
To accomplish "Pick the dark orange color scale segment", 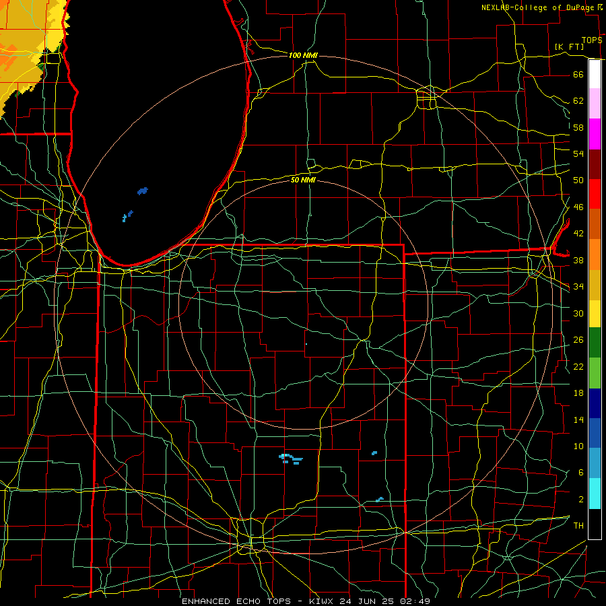I will click(x=595, y=224).
